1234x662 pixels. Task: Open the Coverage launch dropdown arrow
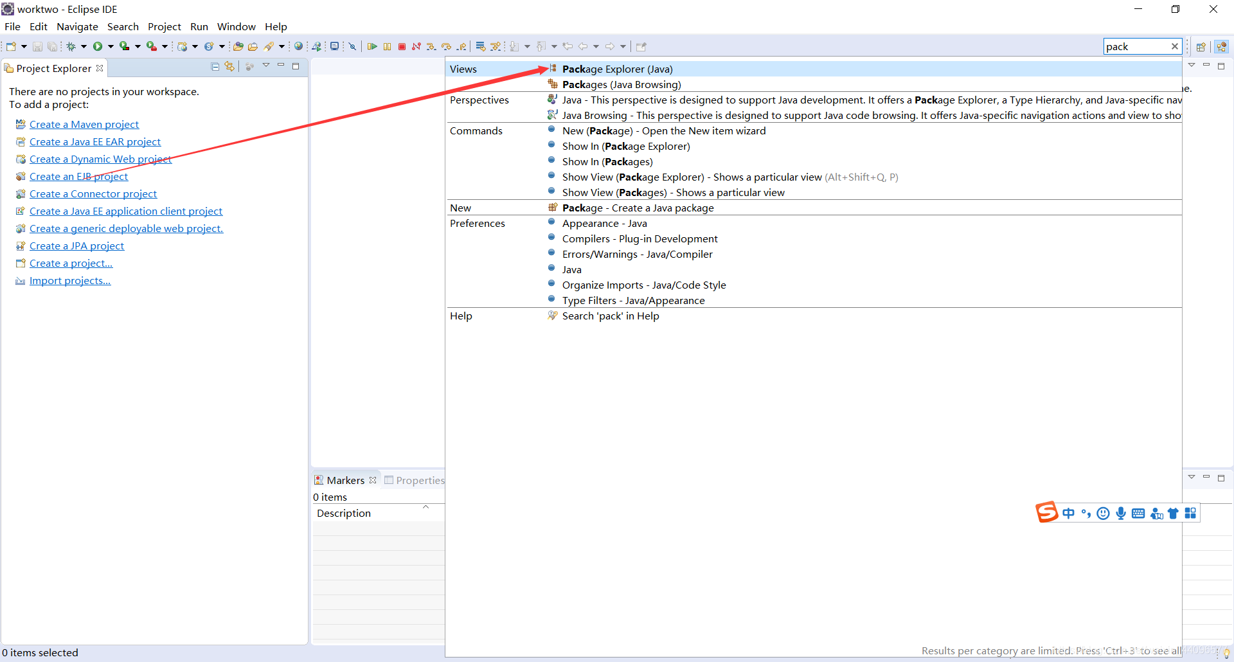[138, 46]
